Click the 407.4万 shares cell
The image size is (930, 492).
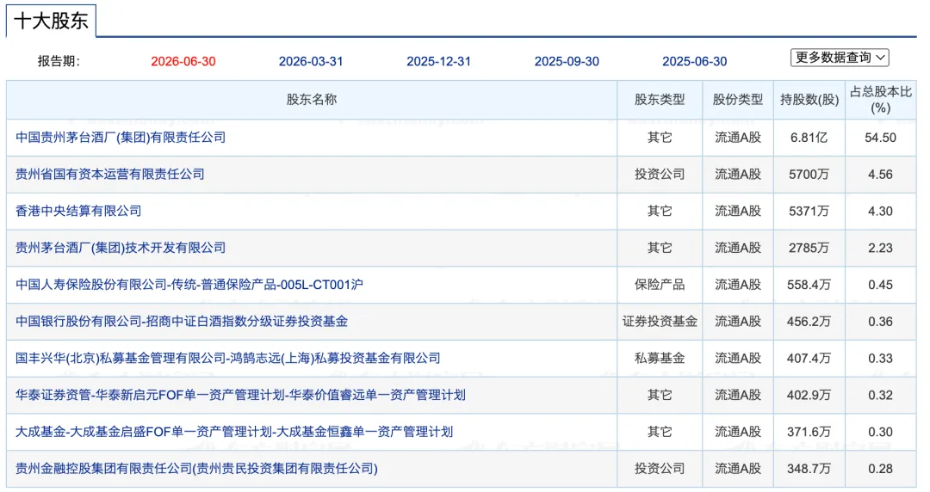coord(809,358)
